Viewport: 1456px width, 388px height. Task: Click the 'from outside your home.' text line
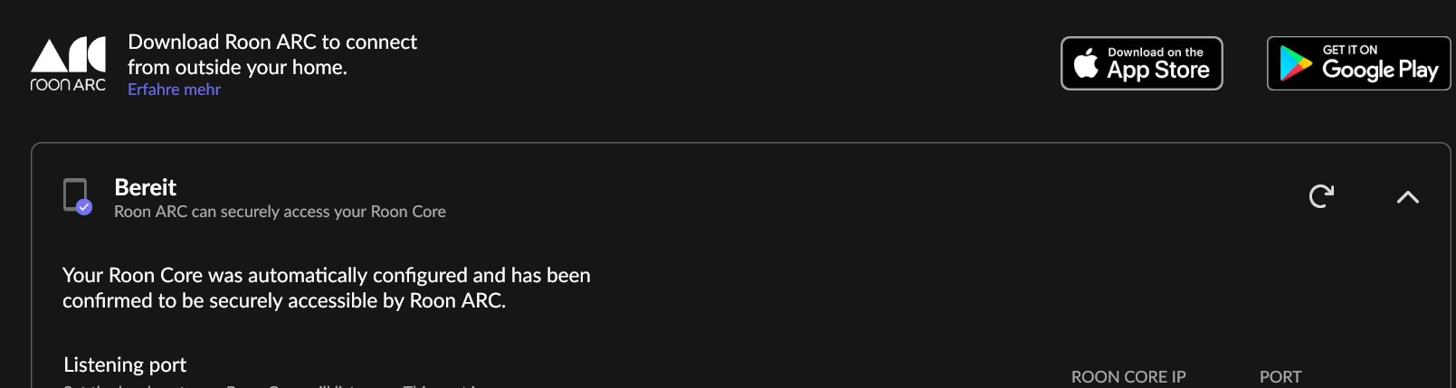click(x=237, y=67)
